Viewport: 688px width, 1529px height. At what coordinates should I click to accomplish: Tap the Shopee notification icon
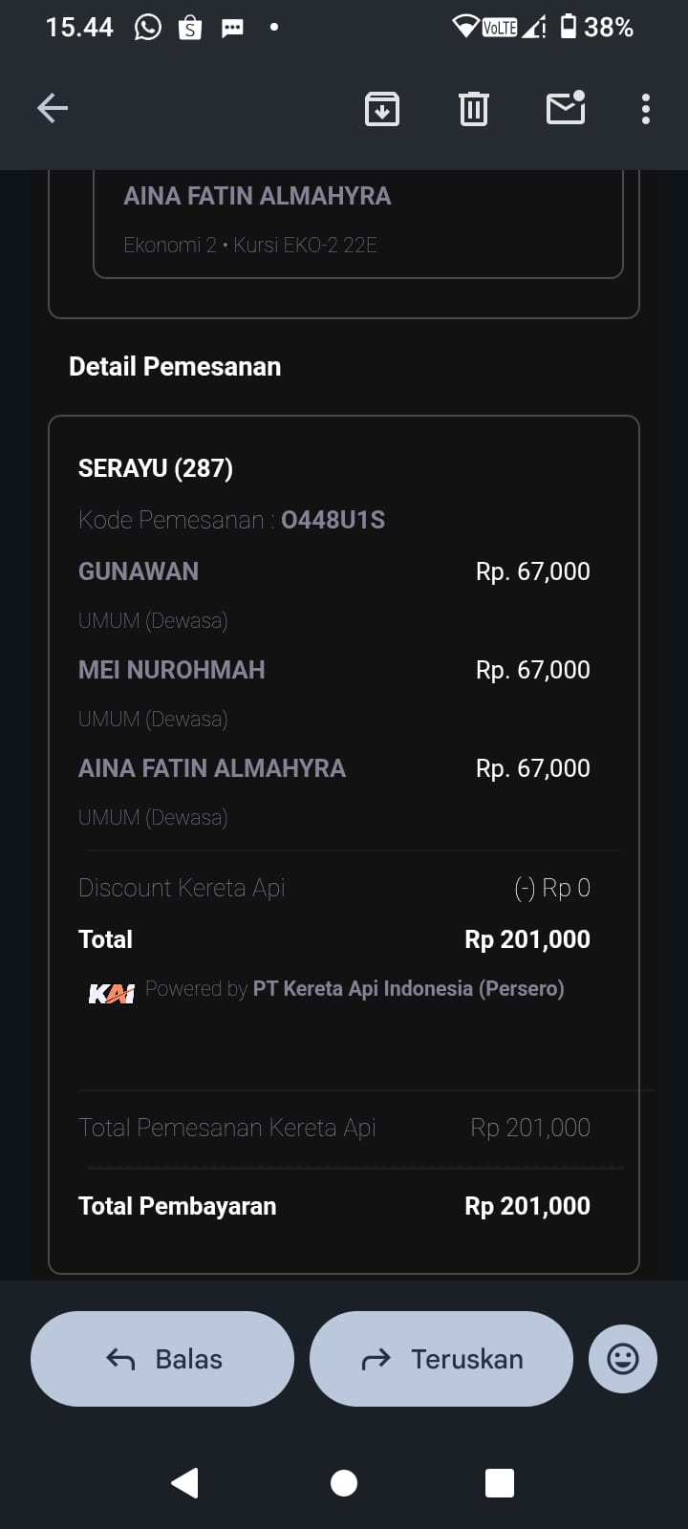(x=190, y=28)
